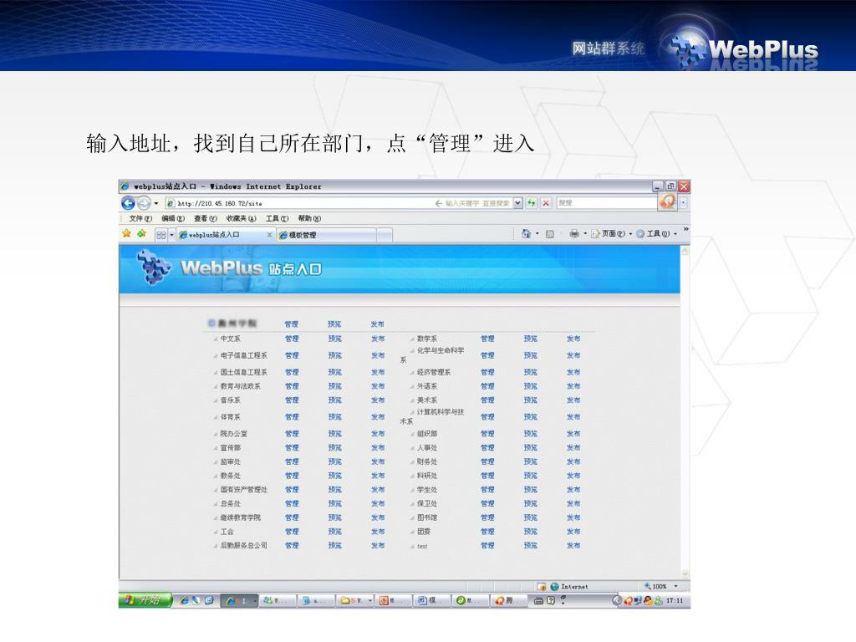This screenshot has height=642, width=856.
Task: Click the system clock showing 17:11
Action: click(675, 600)
